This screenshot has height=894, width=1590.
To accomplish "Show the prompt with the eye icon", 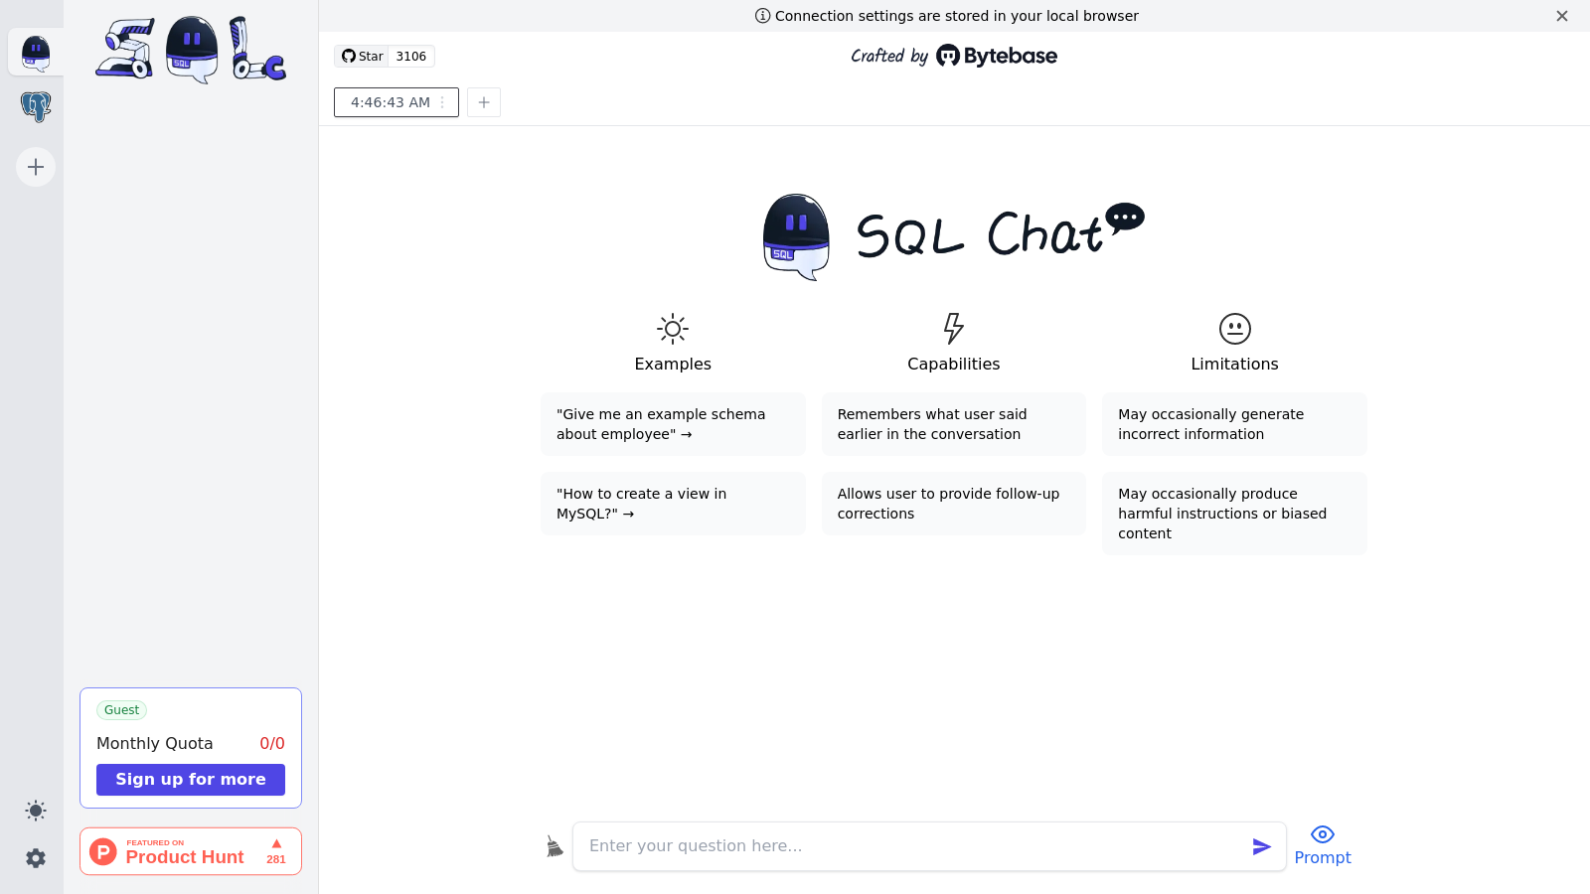I will pyautogui.click(x=1323, y=834).
